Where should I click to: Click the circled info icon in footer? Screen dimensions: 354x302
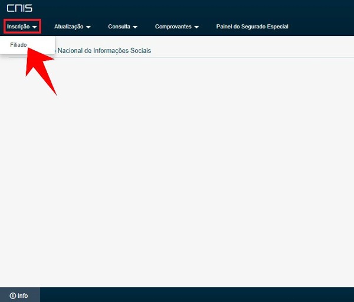(13, 295)
